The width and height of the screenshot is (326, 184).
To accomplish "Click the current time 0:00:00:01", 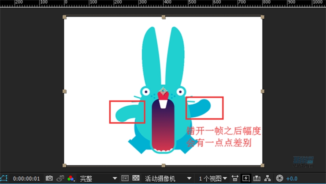I will pyautogui.click(x=26, y=179).
